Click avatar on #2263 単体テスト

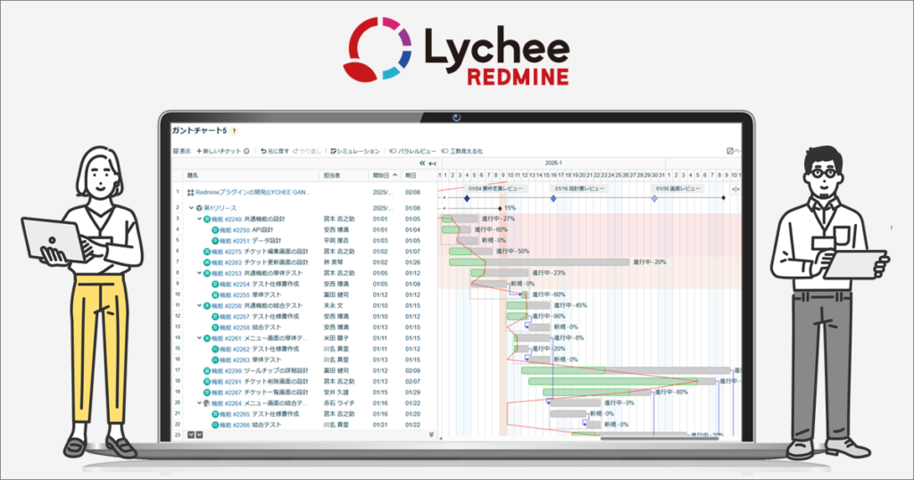pyautogui.click(x=214, y=360)
